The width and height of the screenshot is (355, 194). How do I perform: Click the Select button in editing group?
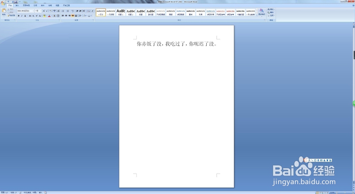pos(271,15)
